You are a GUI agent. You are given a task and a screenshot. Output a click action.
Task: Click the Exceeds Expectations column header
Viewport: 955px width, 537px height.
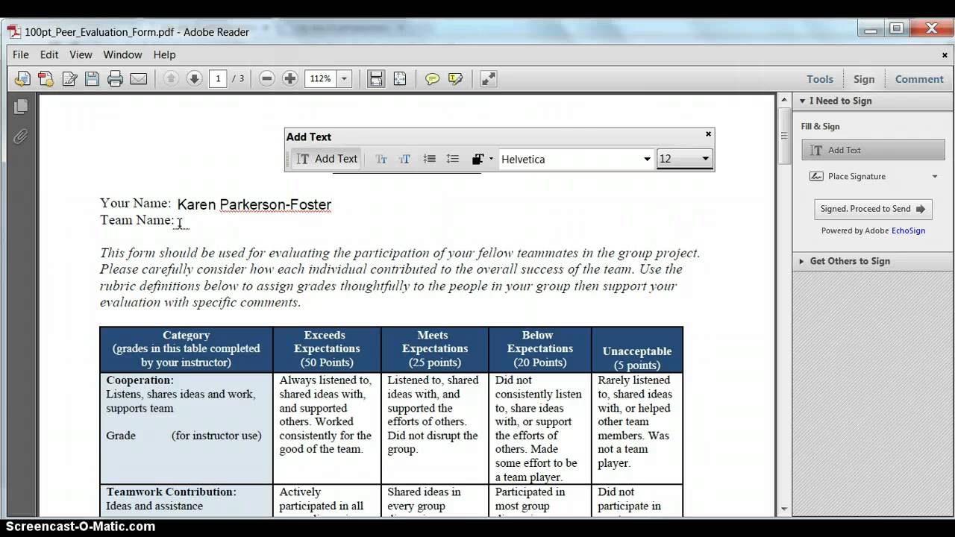pos(327,349)
